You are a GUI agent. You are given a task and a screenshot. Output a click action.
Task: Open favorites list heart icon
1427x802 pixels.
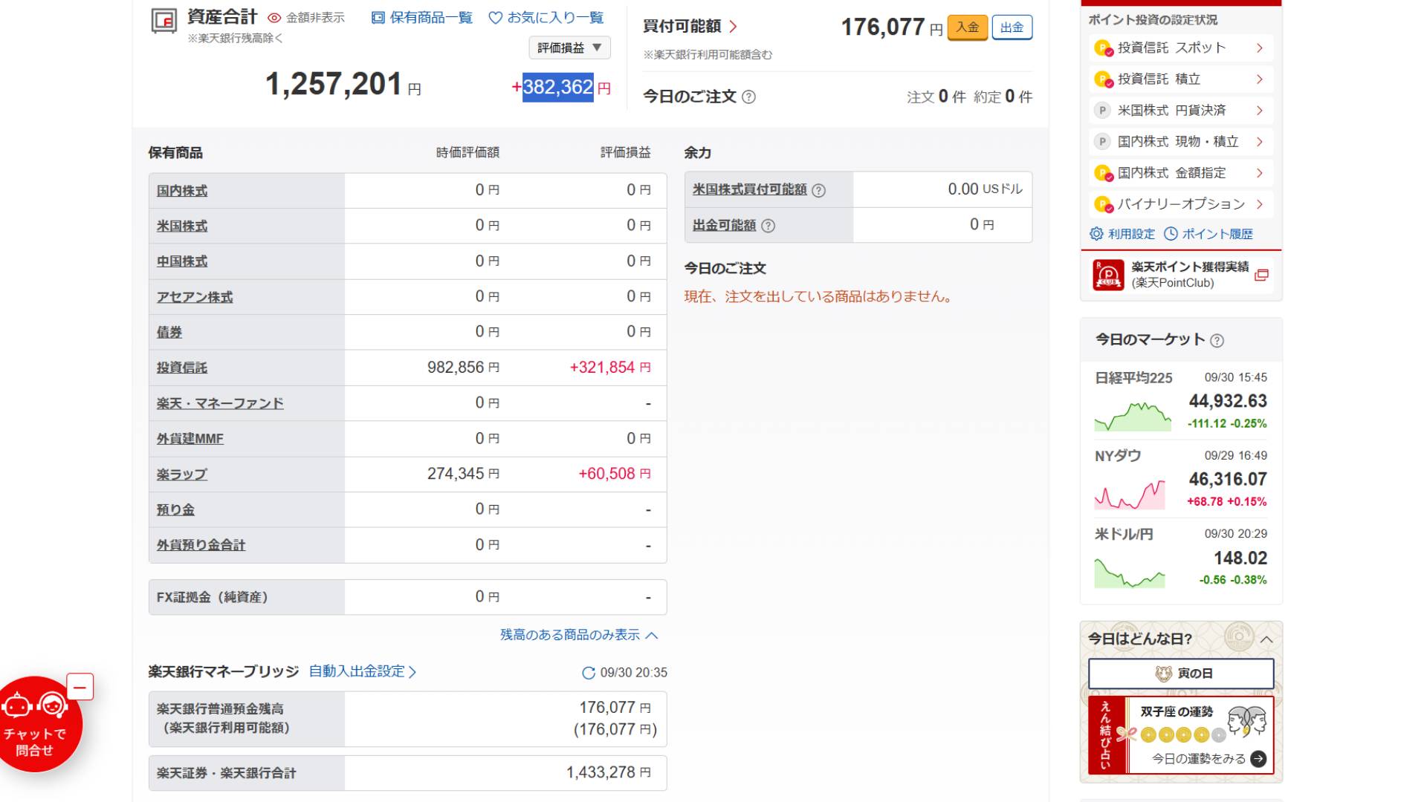(496, 18)
